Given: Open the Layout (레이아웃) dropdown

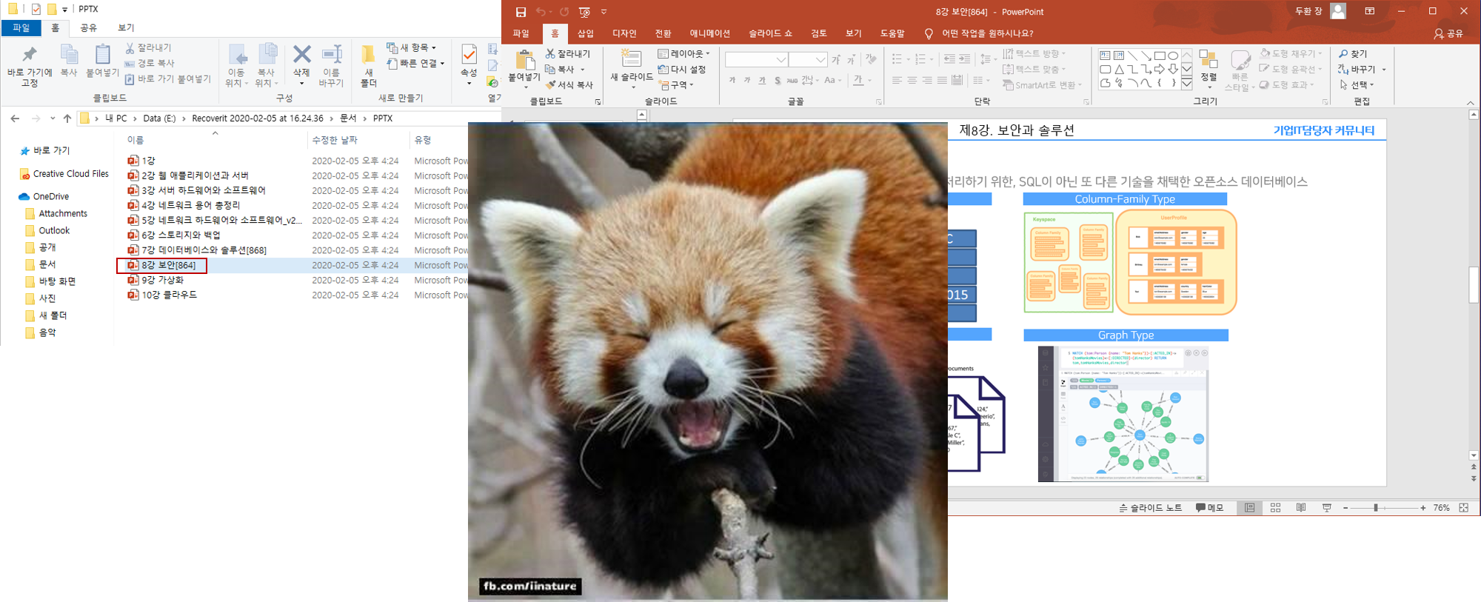Looking at the screenshot, I should pyautogui.click(x=683, y=54).
